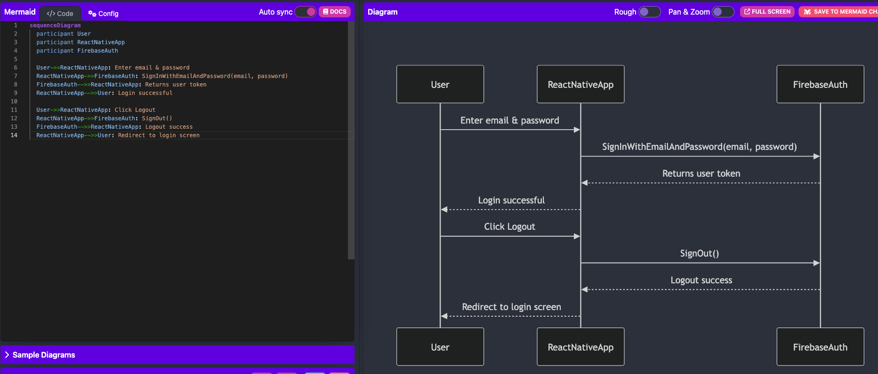The width and height of the screenshot is (878, 374).
Task: Click diagram label 'Login successful'
Action: 511,200
